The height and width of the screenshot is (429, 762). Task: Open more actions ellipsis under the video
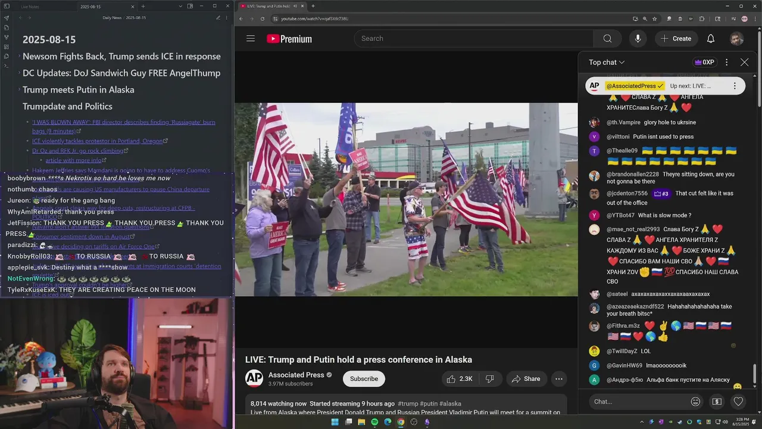(558, 379)
